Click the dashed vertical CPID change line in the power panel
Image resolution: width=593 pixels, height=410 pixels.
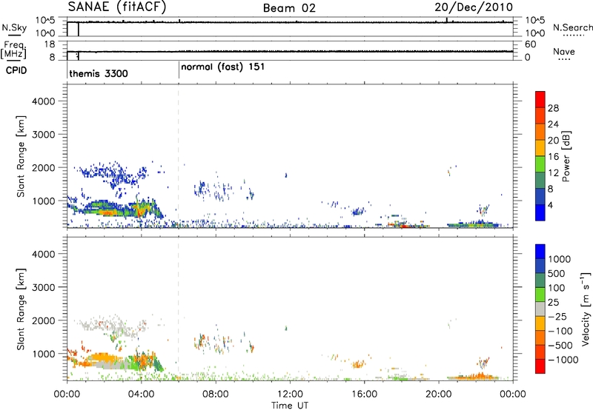click(179, 156)
